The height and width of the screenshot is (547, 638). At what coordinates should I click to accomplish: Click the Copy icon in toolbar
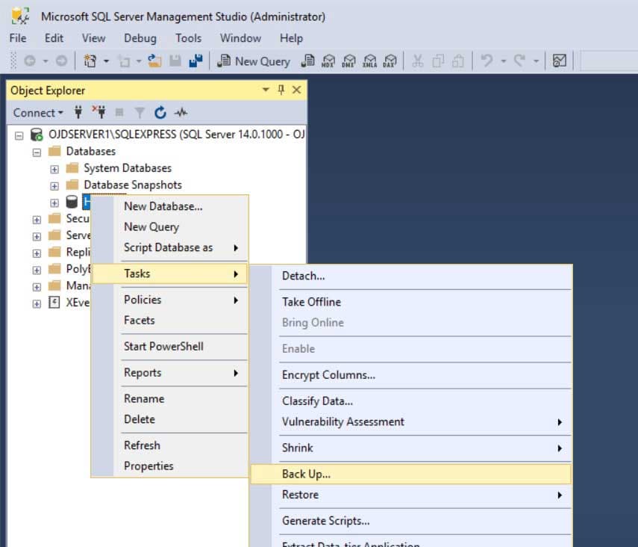pyautogui.click(x=438, y=61)
